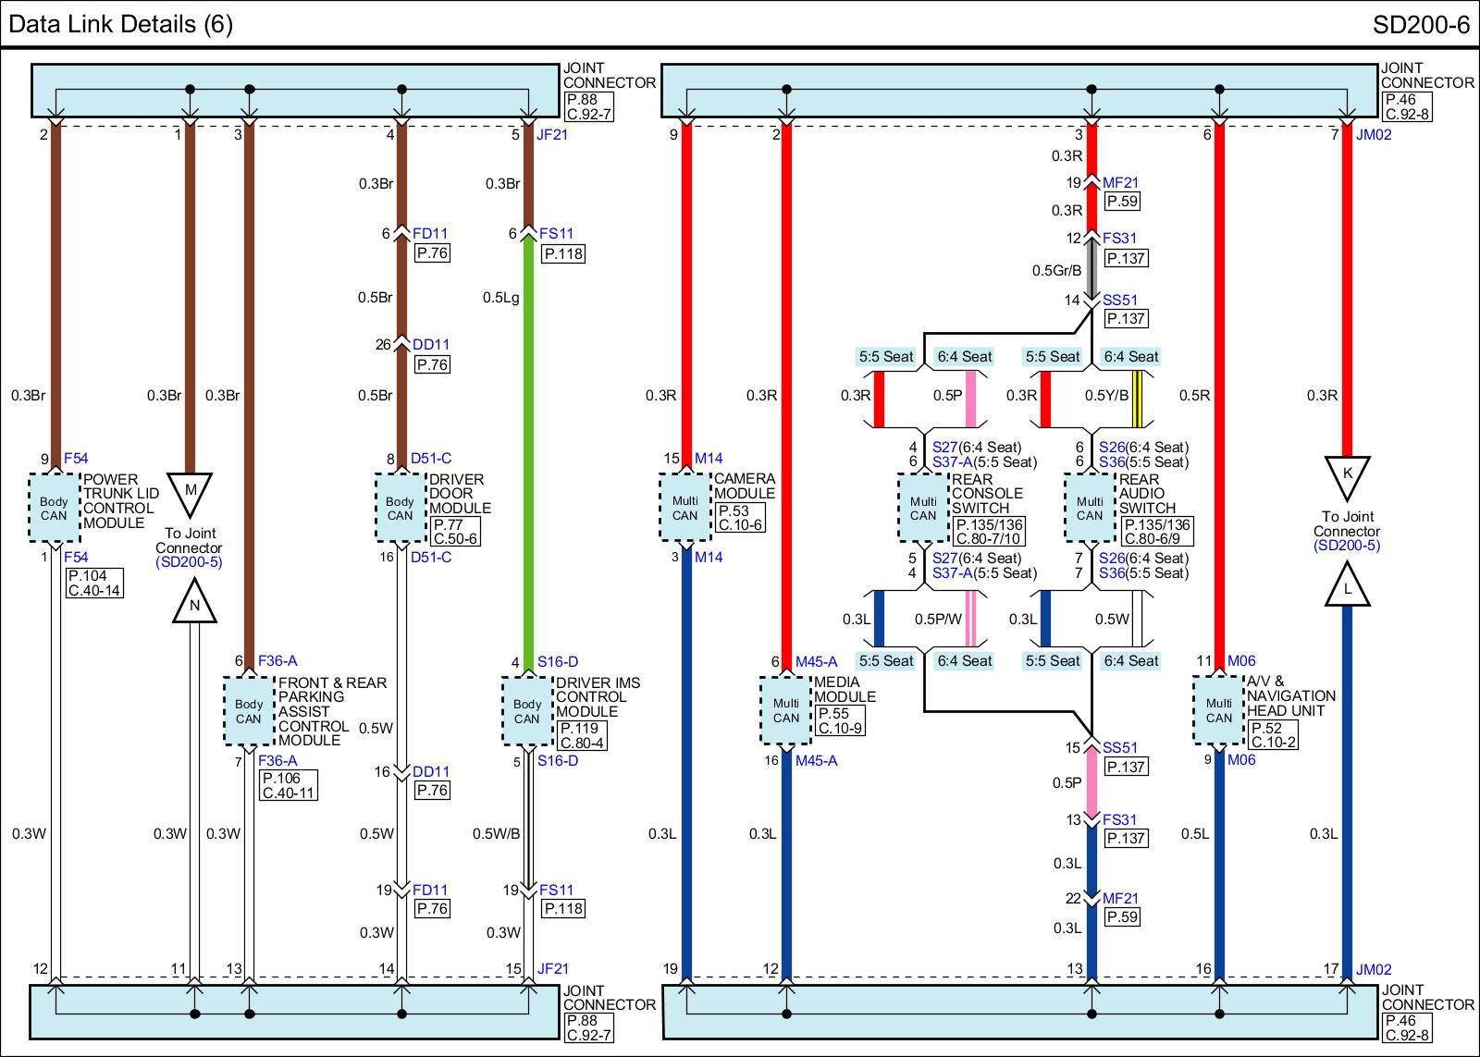Click the yellow-black 0.5Y/B wire
1480x1057 pixels.
coord(1137,399)
